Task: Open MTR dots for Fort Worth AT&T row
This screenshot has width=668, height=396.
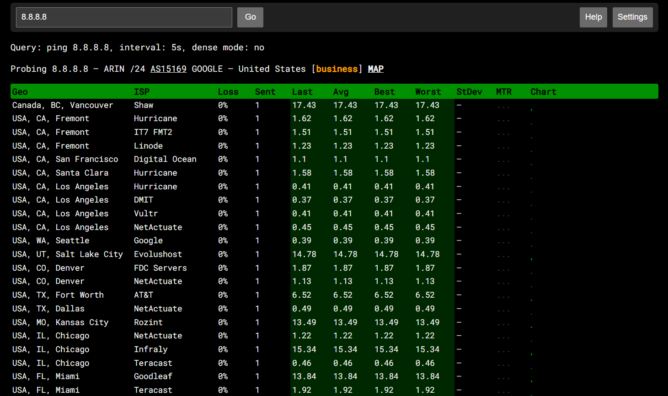Action: [503, 297]
